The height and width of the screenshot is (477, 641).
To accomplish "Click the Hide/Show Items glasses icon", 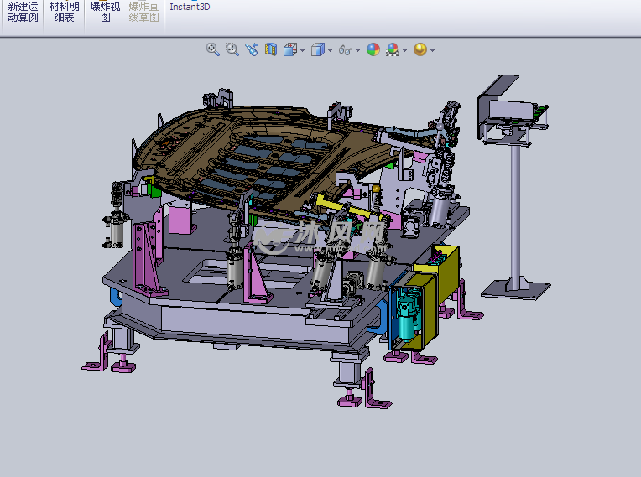I will click(344, 50).
